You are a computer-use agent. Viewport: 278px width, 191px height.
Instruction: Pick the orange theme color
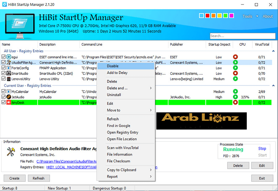[x=213, y=16]
